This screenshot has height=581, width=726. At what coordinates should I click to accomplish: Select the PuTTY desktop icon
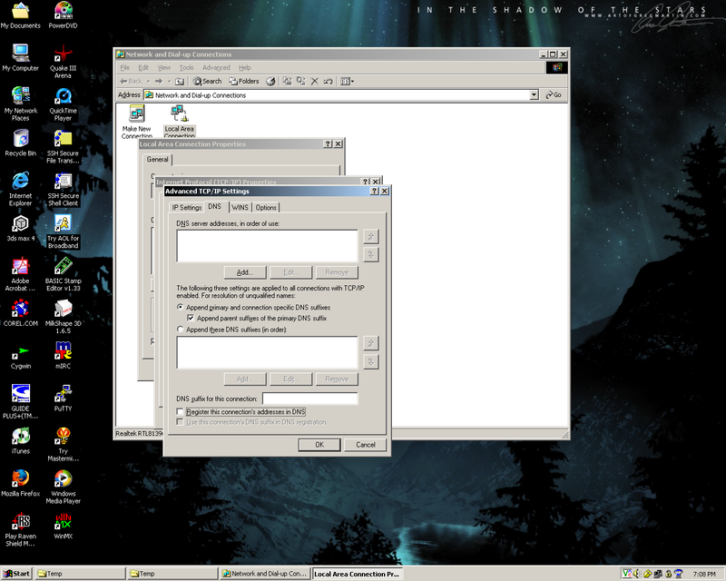click(63, 399)
